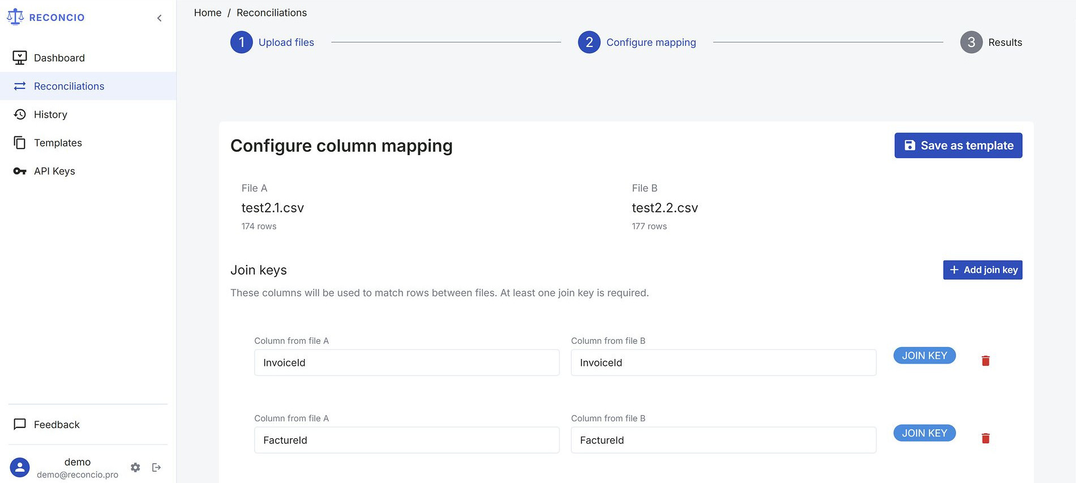The width and height of the screenshot is (1076, 483).
Task: Click the Feedback speech bubble icon
Action: point(20,424)
